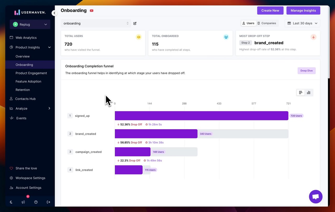The image size is (335, 212).
Task: Open the chat support bubble
Action: point(316,197)
